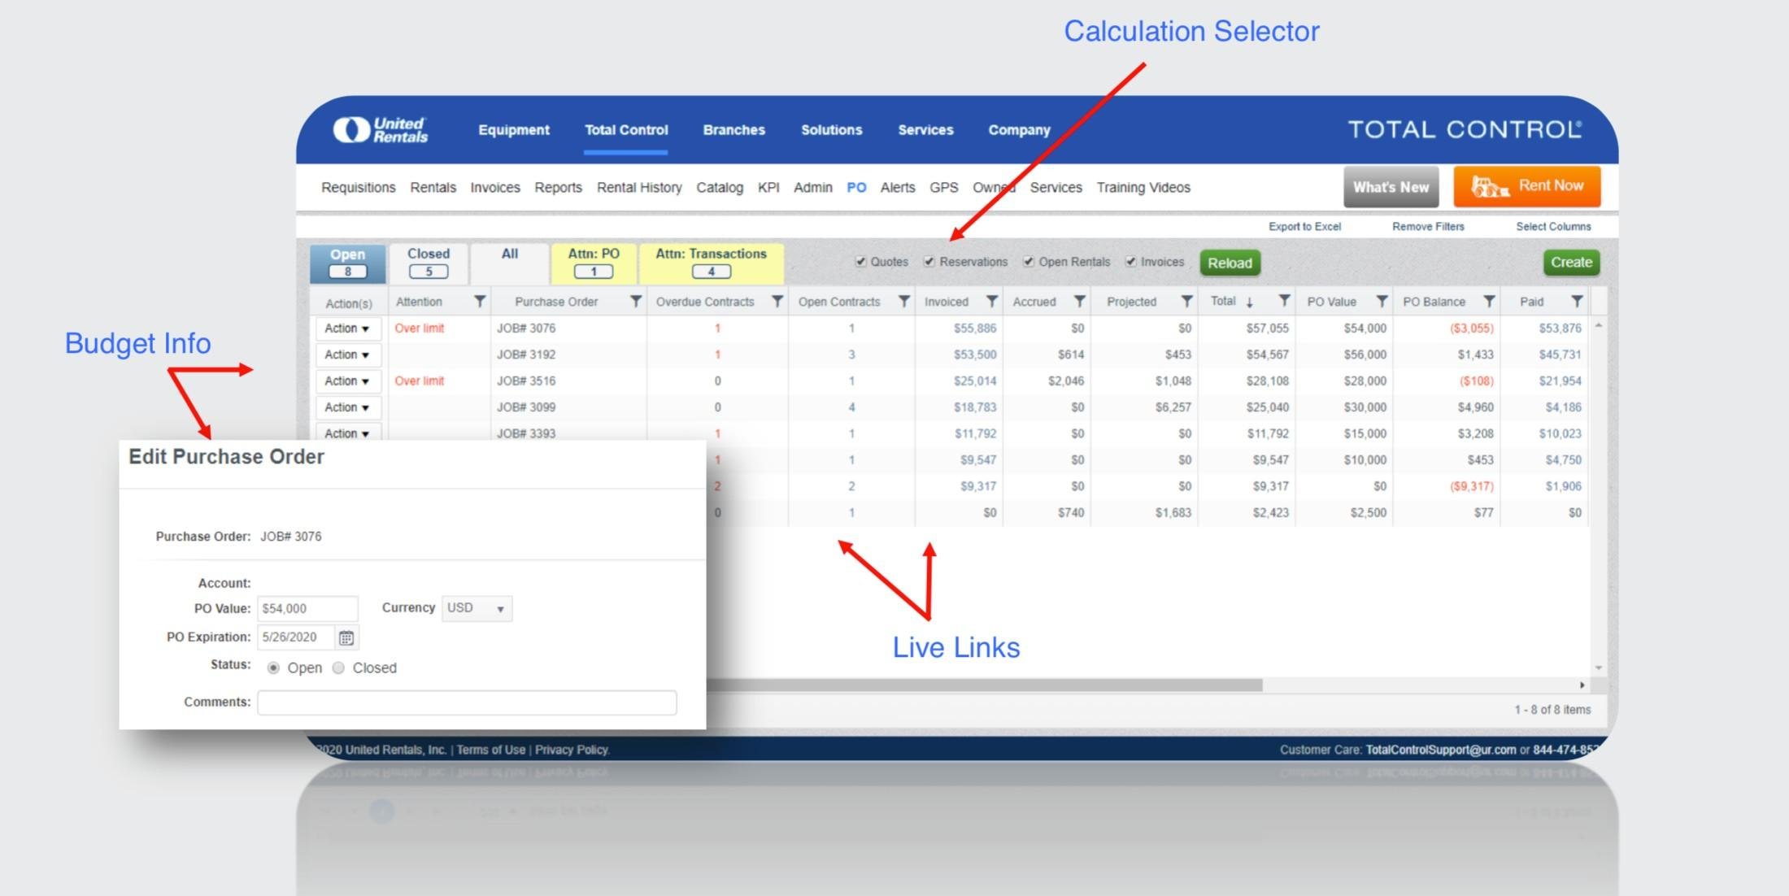Expand Action dropdown for JOB# 3076
Image resolution: width=1789 pixels, height=896 pixels.
[x=347, y=328]
